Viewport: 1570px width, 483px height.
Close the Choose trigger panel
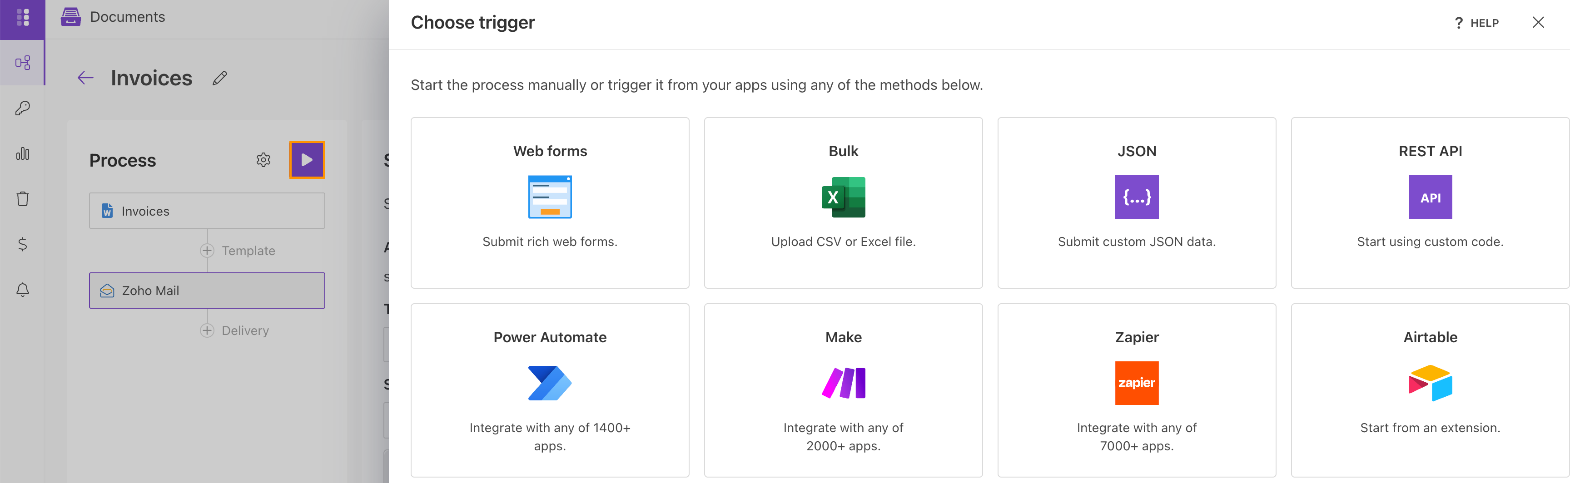(1538, 23)
